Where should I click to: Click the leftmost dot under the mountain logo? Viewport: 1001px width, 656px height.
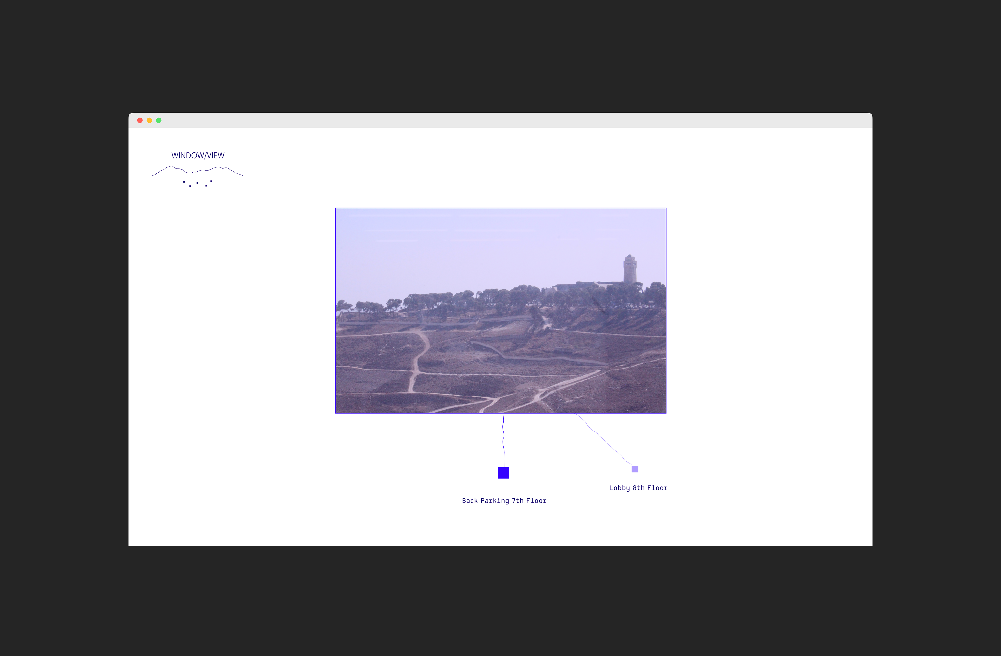click(184, 182)
